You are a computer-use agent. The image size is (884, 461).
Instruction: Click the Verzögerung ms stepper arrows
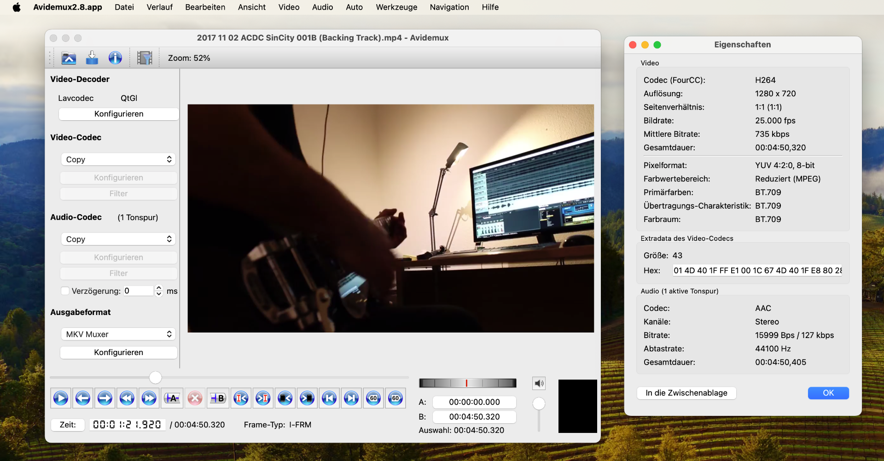click(159, 291)
